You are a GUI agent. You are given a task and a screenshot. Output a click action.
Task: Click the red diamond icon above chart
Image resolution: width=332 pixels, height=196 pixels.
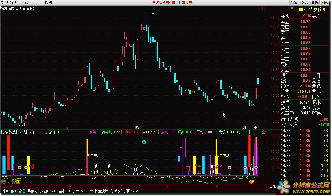click(260, 9)
